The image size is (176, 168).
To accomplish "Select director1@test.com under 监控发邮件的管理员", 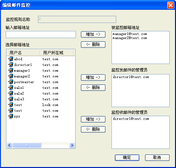I will pos(131,77).
